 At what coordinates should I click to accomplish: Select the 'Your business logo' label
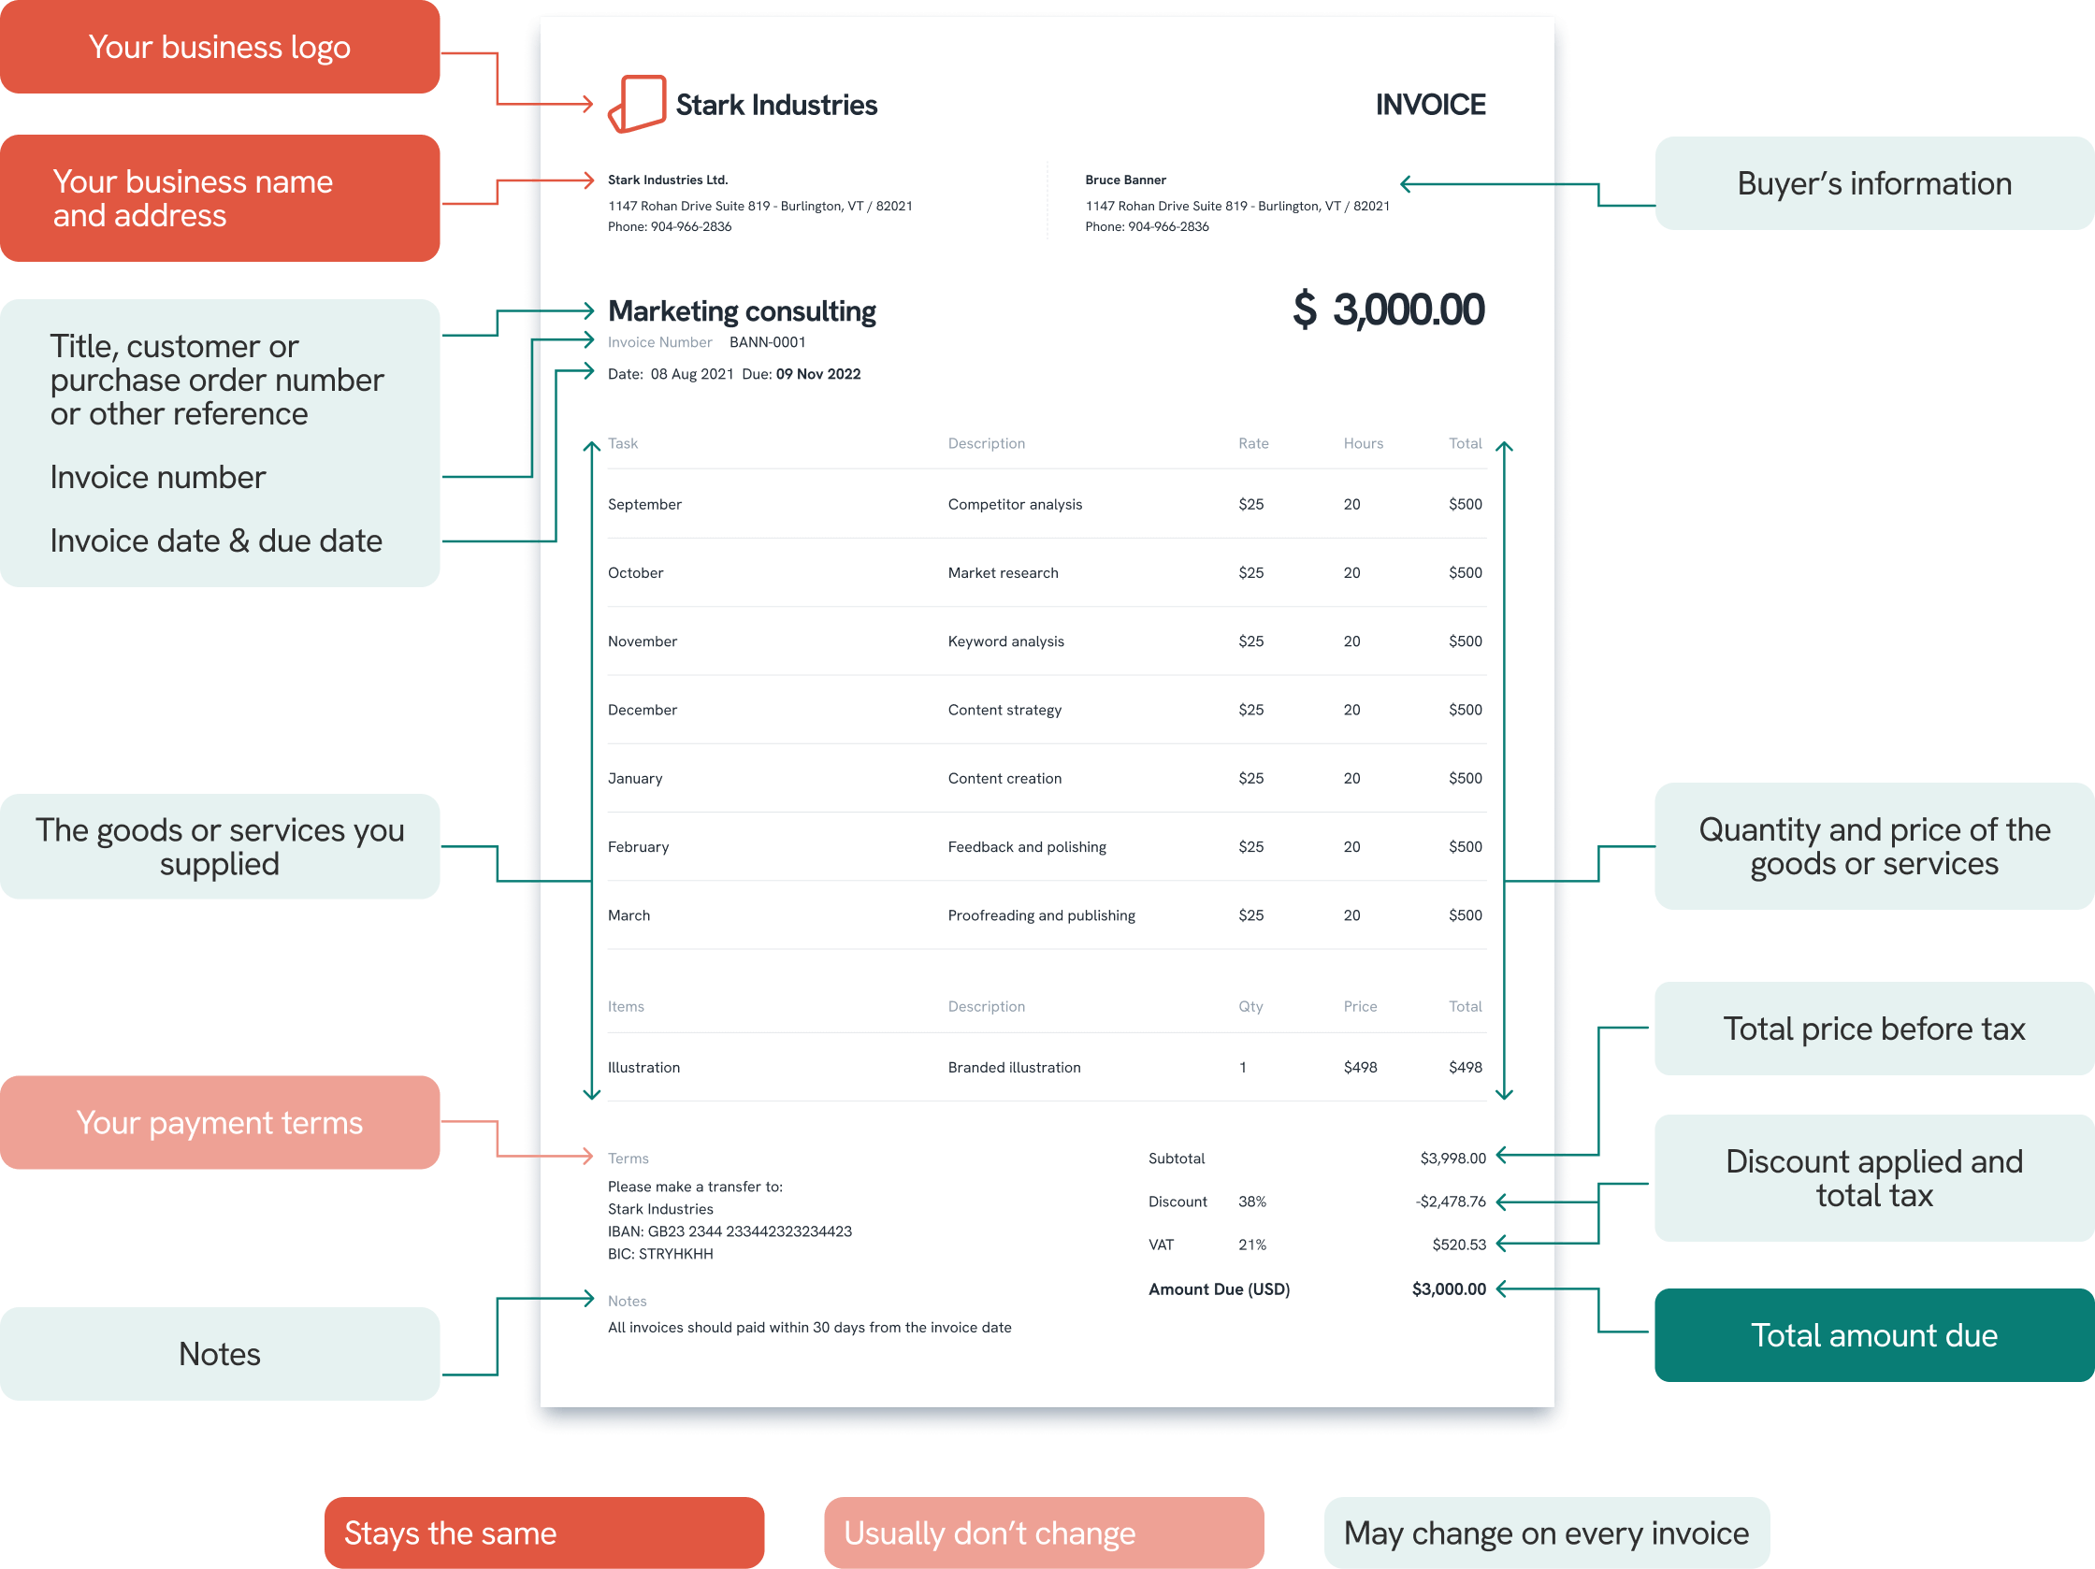point(220,47)
